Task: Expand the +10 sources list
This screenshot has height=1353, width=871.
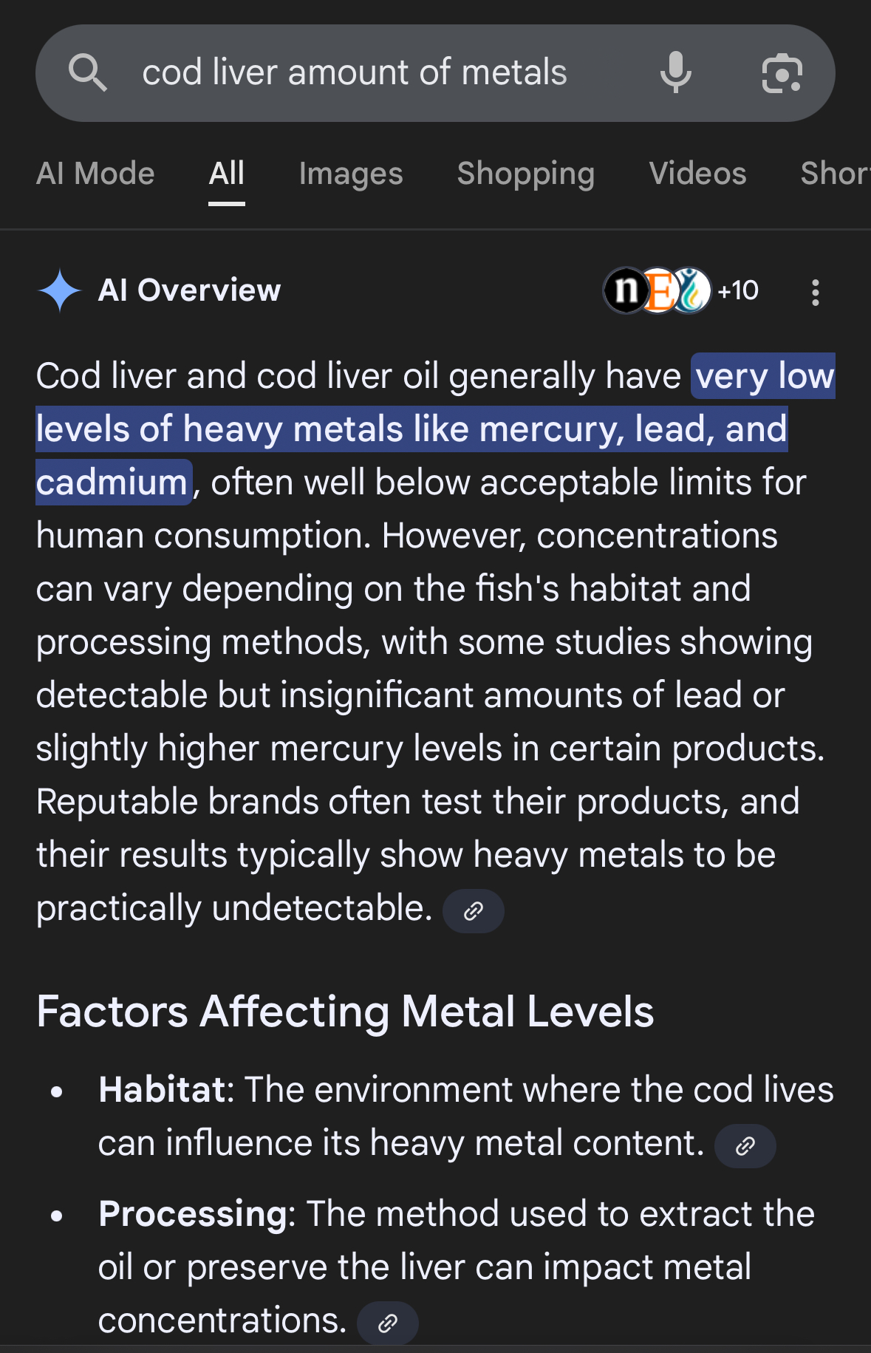Action: 738,290
